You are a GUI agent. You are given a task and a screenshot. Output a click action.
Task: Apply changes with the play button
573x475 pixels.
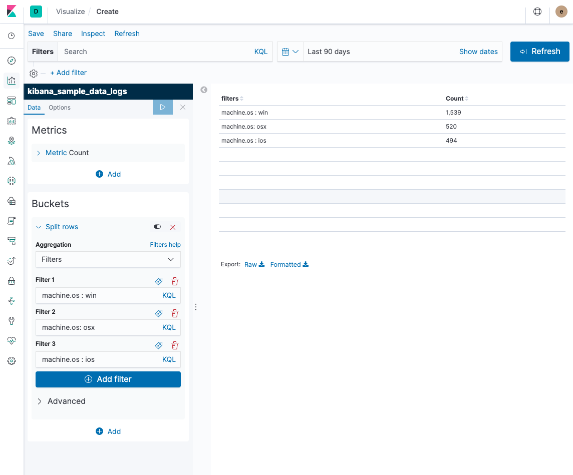coord(163,107)
